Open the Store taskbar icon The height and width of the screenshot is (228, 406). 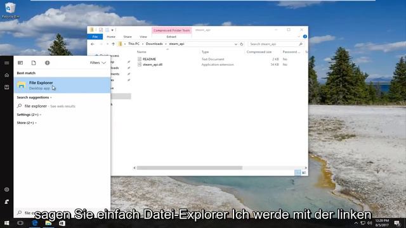[62, 223]
